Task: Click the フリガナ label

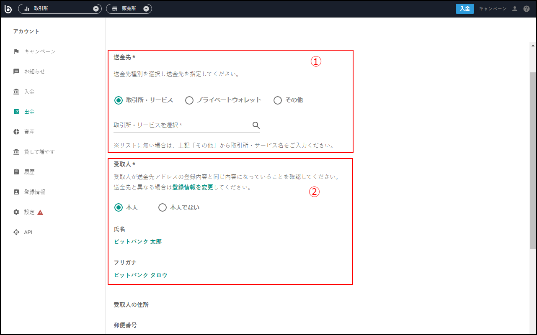Action: [125, 262]
